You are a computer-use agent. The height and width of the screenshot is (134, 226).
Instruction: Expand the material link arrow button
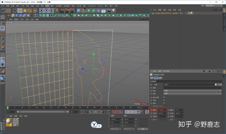coord(218,85)
